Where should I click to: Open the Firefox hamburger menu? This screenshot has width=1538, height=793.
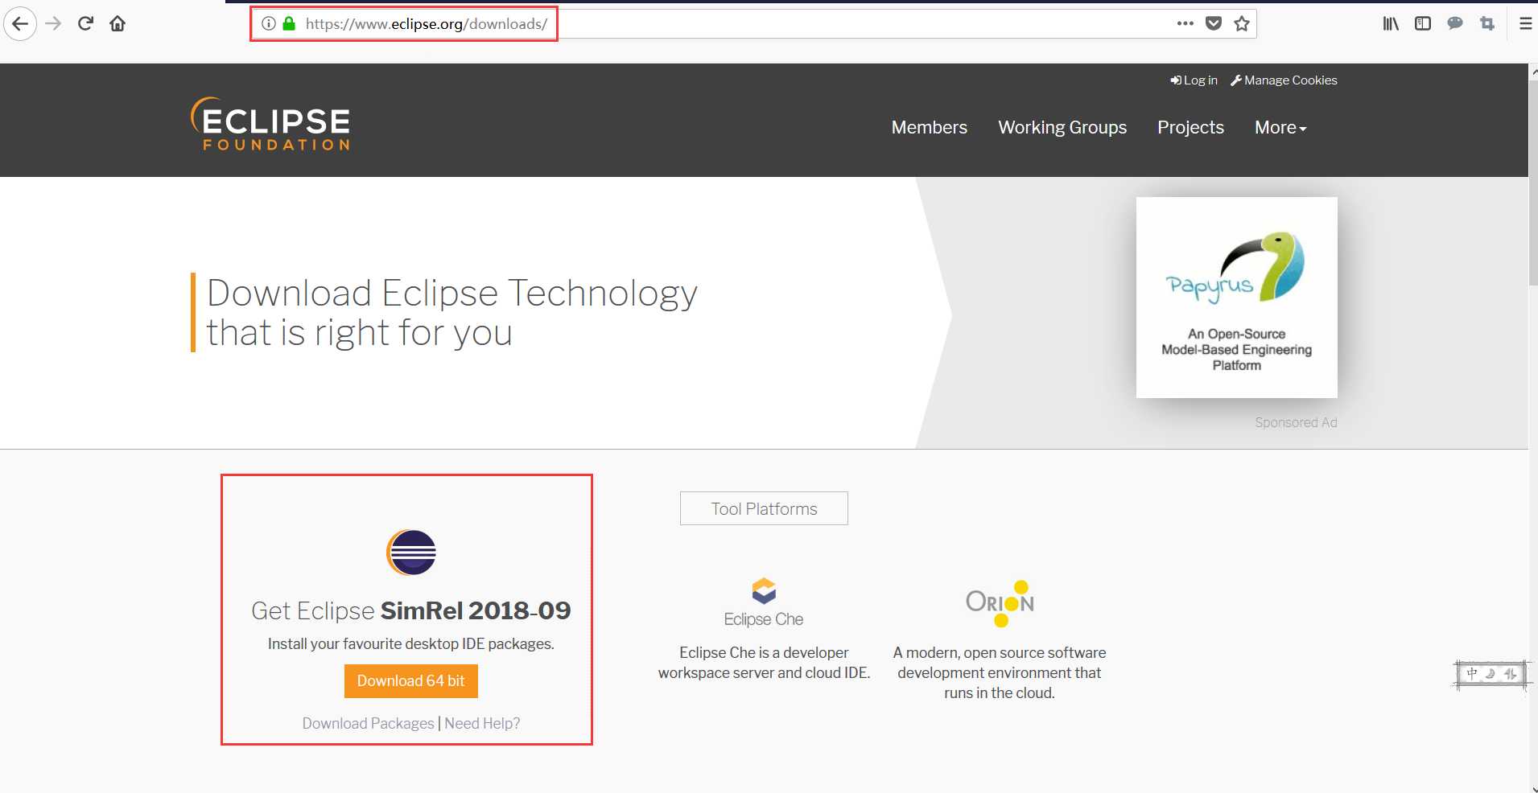[x=1525, y=23]
